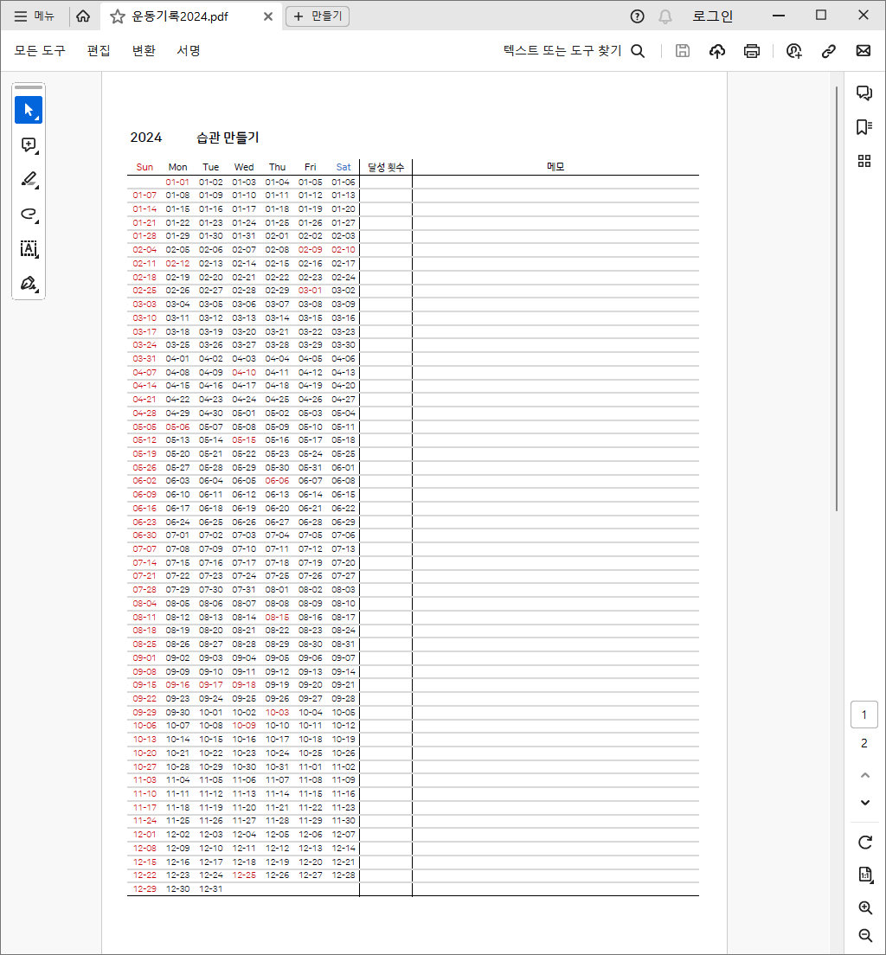Choose the add comment tool
The height and width of the screenshot is (955, 886).
(29, 145)
